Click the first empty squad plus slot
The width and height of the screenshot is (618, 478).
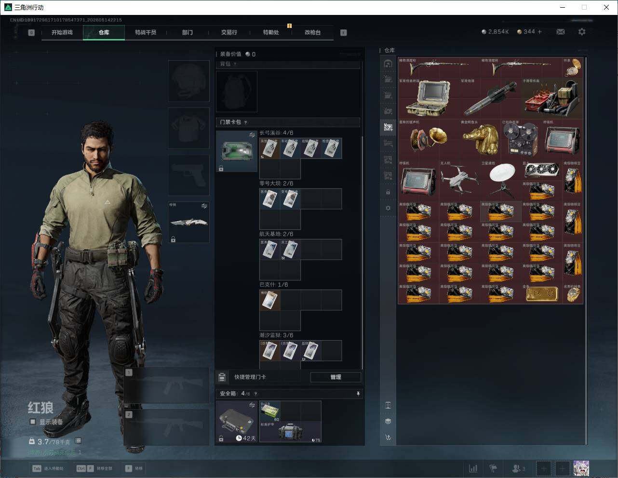coord(544,468)
